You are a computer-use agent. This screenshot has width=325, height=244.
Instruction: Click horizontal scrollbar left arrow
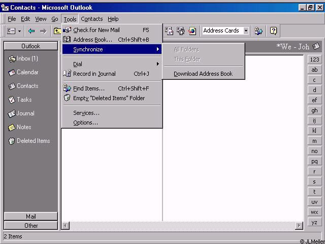pos(66,225)
